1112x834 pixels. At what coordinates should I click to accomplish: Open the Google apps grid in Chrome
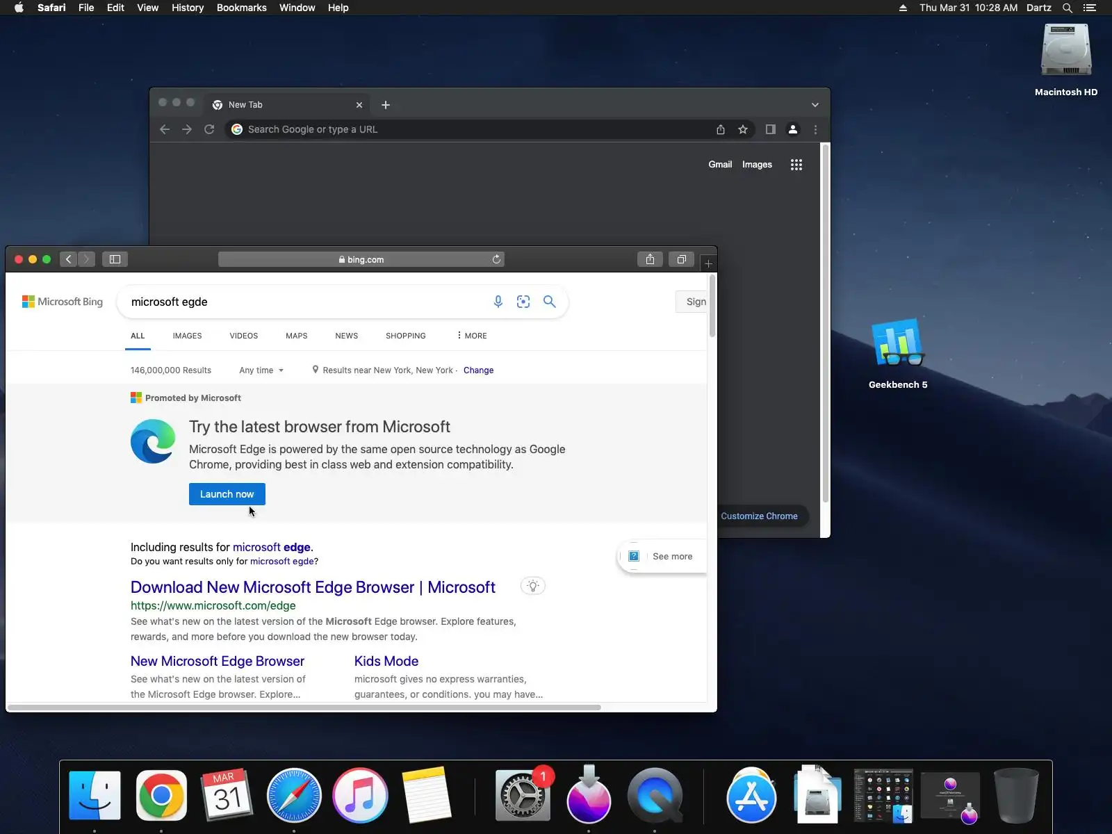click(x=796, y=165)
